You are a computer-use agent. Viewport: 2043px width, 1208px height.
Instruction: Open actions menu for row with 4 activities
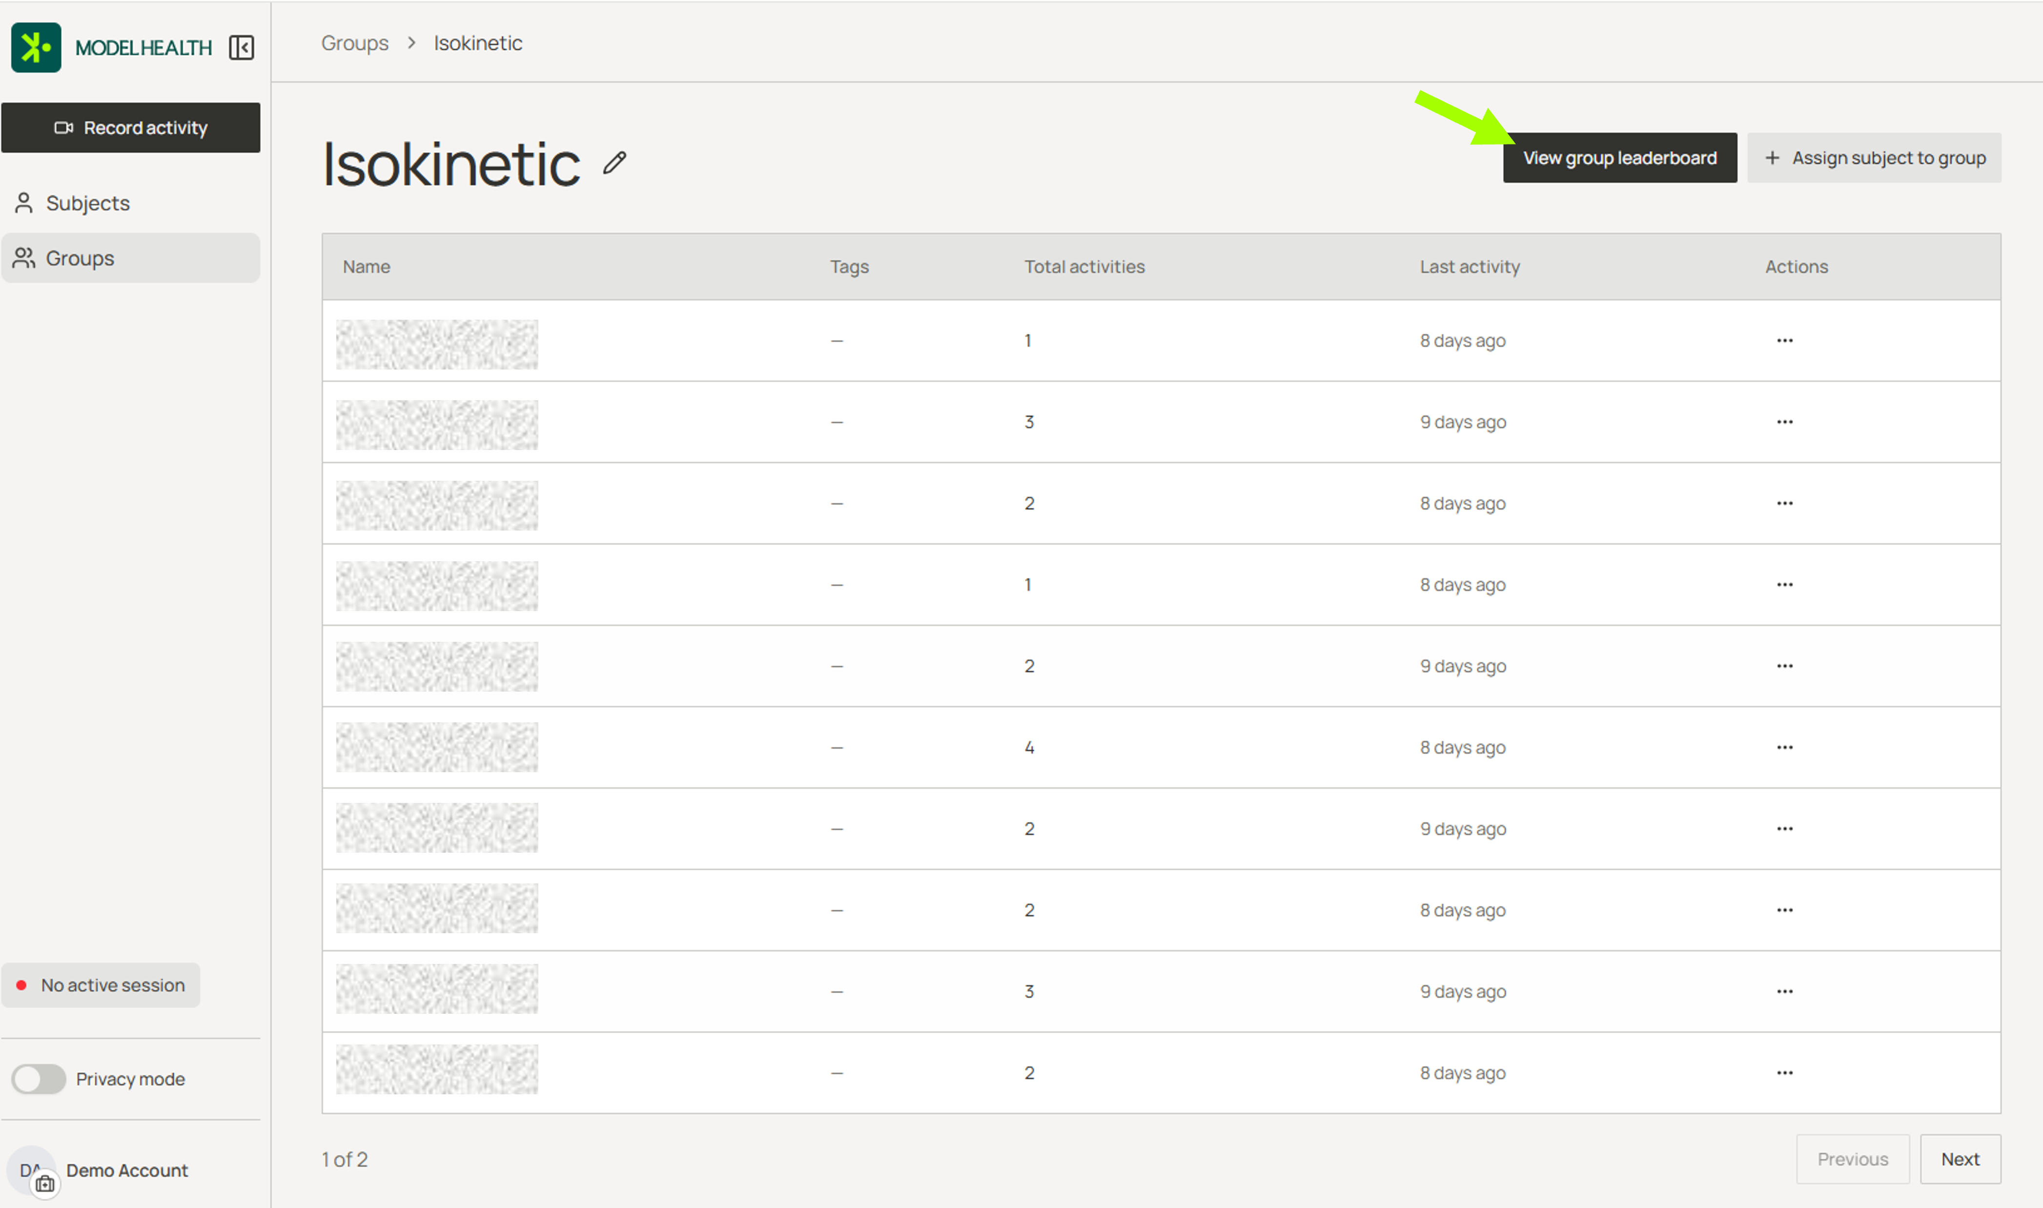pyautogui.click(x=1784, y=747)
